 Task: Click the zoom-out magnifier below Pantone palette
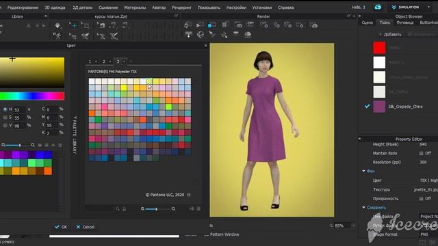pos(143,209)
